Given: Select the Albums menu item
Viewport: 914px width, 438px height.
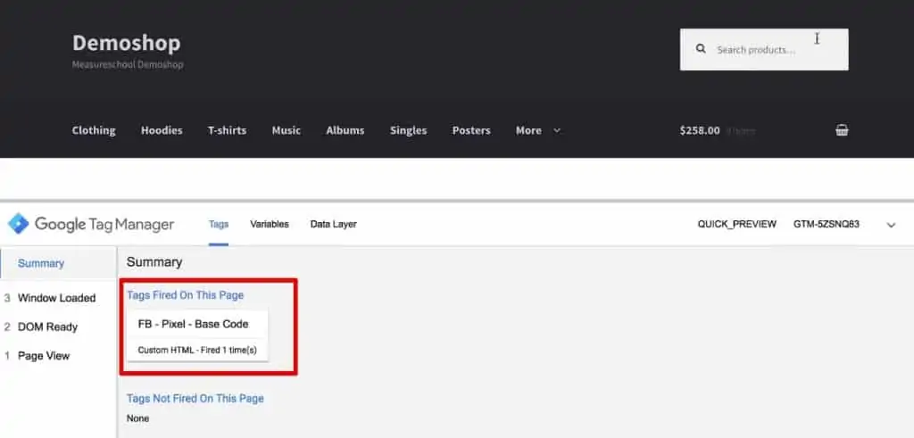Looking at the screenshot, I should click(x=345, y=130).
